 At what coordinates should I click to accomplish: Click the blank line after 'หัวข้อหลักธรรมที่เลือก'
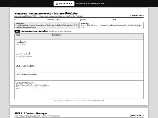coord(70,20)
